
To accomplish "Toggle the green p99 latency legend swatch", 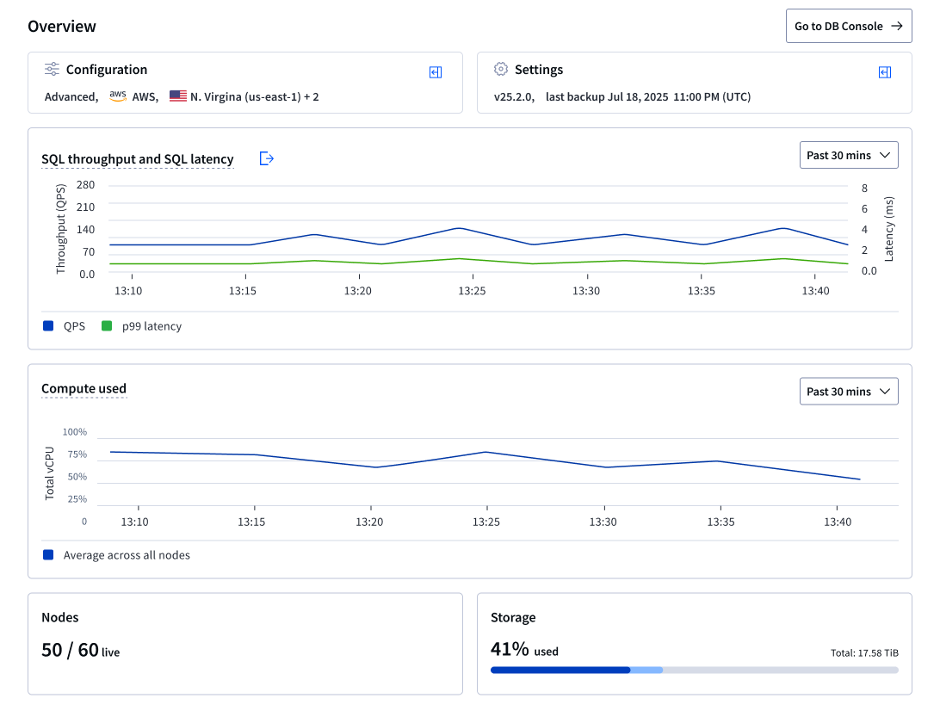I will pos(107,326).
